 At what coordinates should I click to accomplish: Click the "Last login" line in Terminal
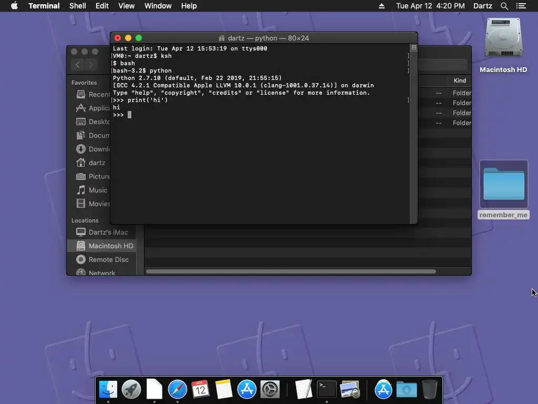pos(190,48)
